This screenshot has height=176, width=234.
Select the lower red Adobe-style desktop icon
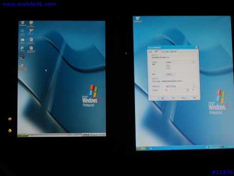[x=31, y=49]
